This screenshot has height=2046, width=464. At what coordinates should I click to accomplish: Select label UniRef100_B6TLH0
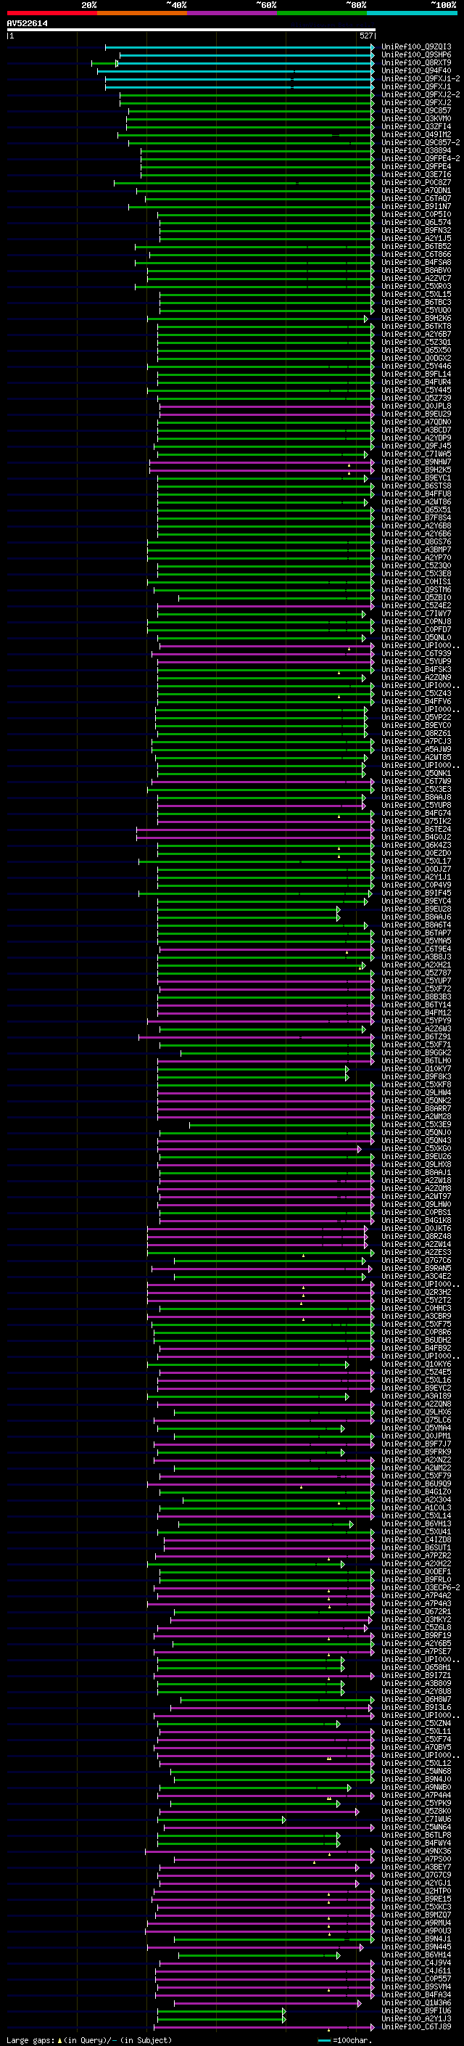coord(416,1061)
